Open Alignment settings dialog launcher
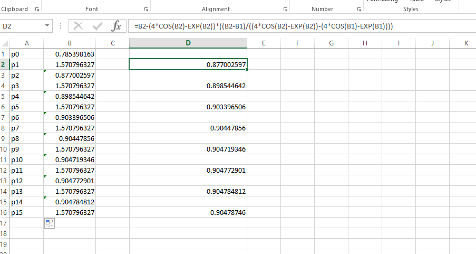Image resolution: width=476 pixels, height=254 pixels. click(x=285, y=10)
